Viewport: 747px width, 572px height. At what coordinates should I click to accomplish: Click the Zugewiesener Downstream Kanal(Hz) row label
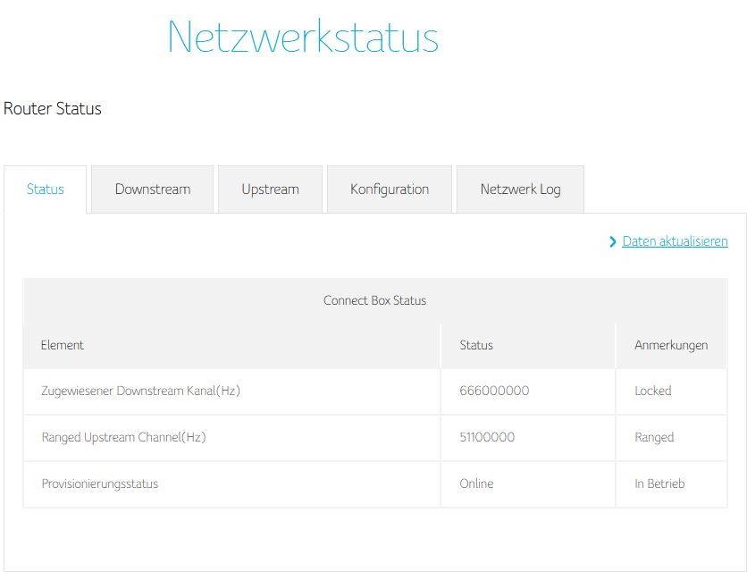tap(140, 391)
